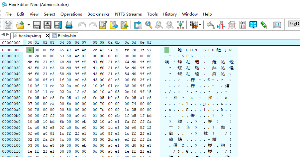
Task: Click the offset label 00000010
Action: (x=11, y=56)
